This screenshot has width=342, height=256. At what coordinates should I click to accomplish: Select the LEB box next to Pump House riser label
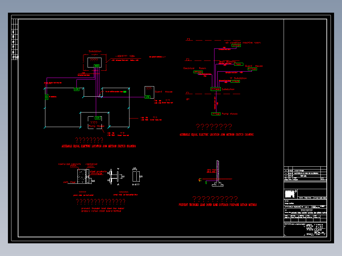point(216,114)
